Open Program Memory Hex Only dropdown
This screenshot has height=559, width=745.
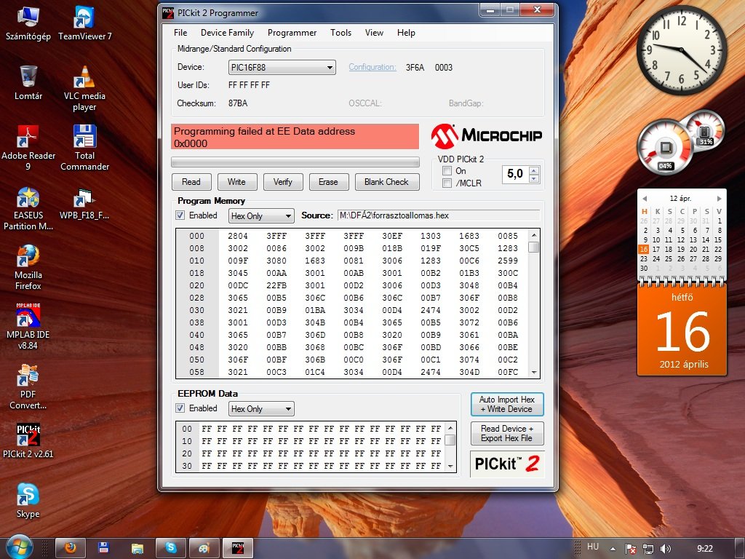[x=261, y=216]
